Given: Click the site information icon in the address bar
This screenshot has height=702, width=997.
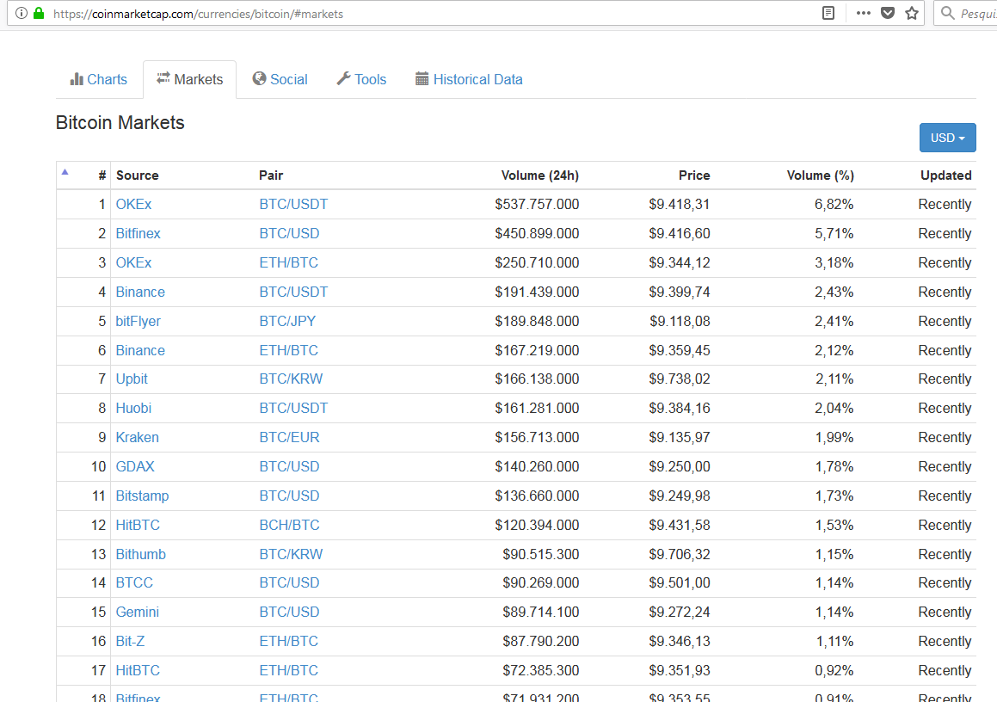Looking at the screenshot, I should tap(22, 14).
